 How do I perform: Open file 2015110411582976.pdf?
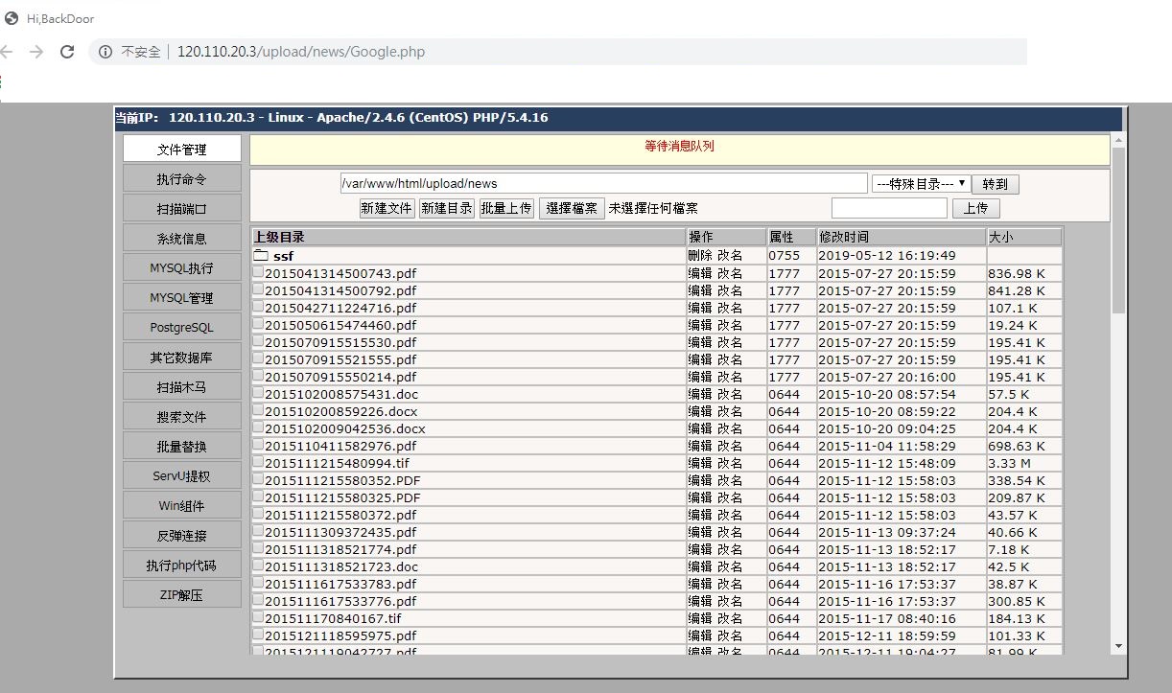[x=340, y=446]
